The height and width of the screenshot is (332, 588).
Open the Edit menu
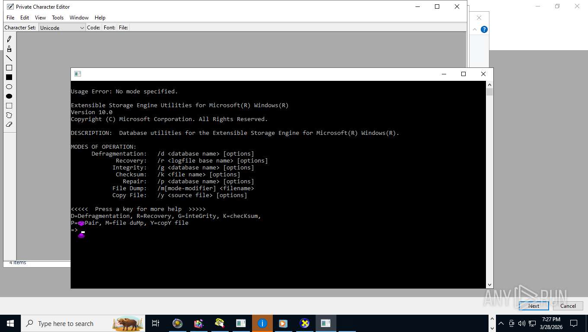(25, 18)
